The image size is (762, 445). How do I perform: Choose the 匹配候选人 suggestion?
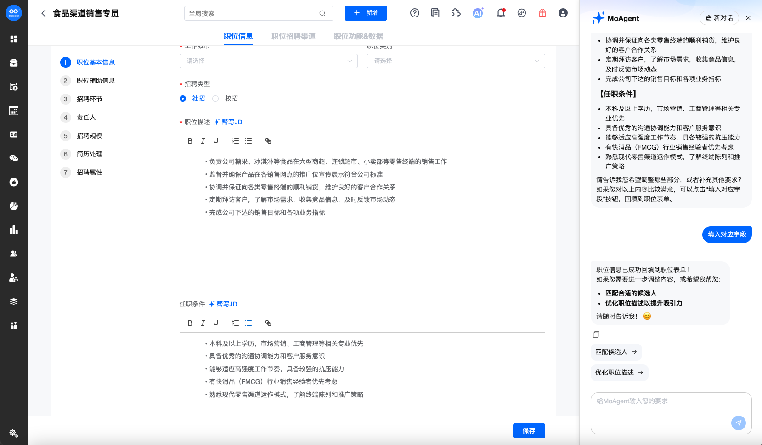pos(616,352)
